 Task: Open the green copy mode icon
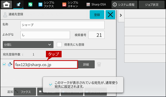coord(30,4)
